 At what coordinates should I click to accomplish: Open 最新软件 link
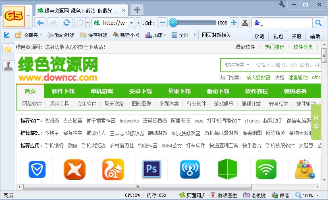[x=245, y=47]
